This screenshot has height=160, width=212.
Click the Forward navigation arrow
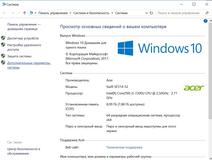click(x=13, y=13)
